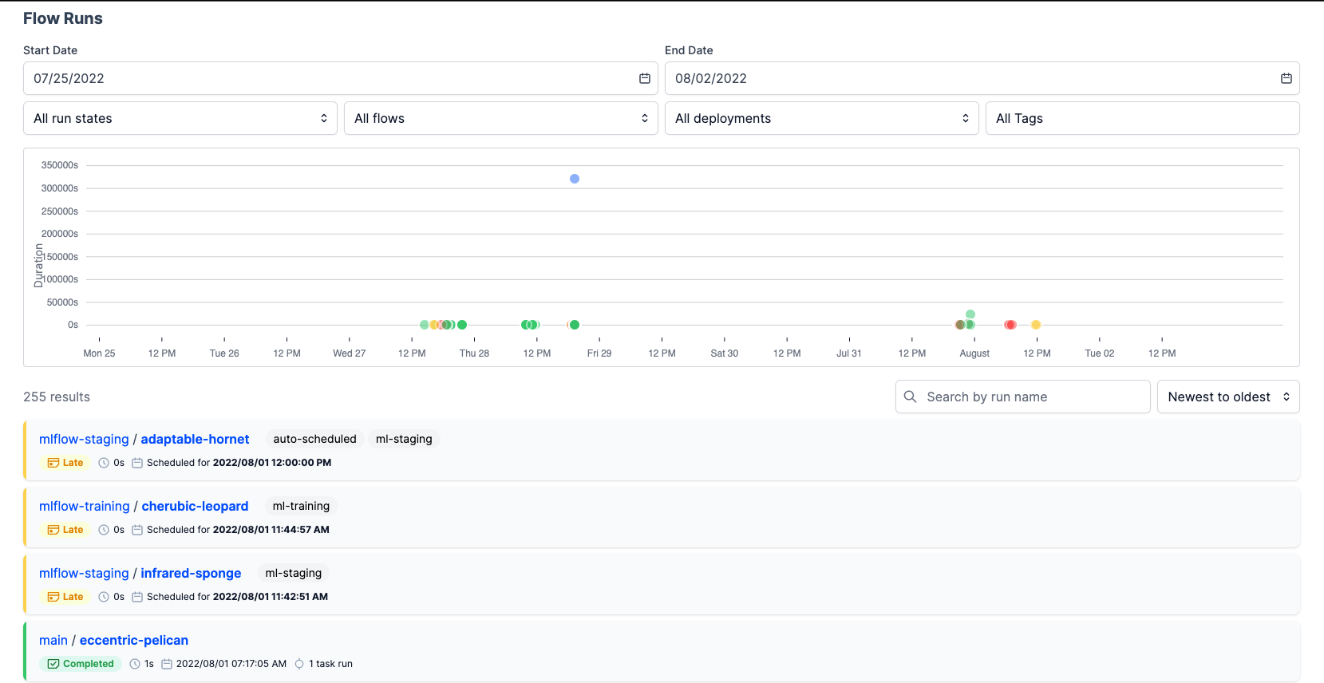The image size is (1324, 683).
Task: Open the End Date calendar picker icon
Action: click(x=1286, y=78)
